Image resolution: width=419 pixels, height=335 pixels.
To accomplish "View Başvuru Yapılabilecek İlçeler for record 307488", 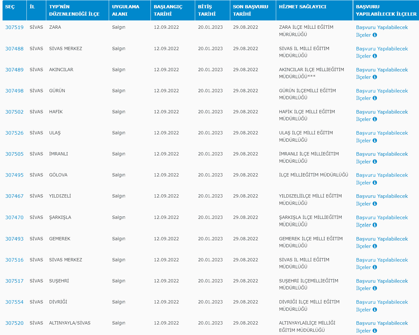I will (382, 49).
